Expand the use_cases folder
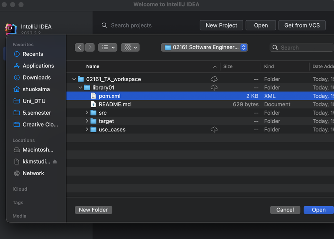The height and width of the screenshot is (239, 334). [87, 129]
